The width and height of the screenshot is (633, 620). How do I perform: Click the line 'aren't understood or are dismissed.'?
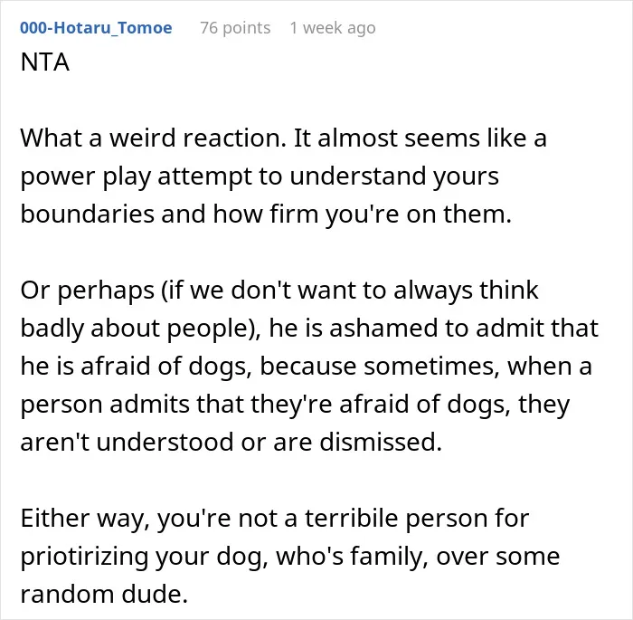click(x=231, y=443)
